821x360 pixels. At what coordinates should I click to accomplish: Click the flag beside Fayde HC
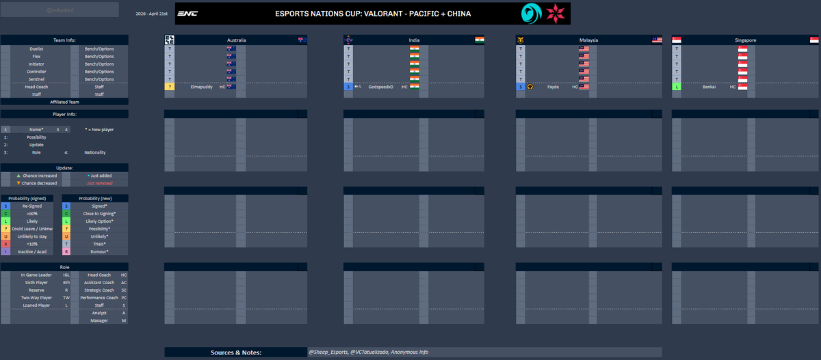click(584, 87)
